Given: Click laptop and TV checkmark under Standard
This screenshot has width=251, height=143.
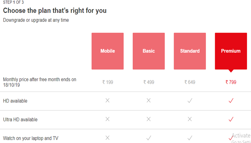Looking at the screenshot, I should pos(190,138).
